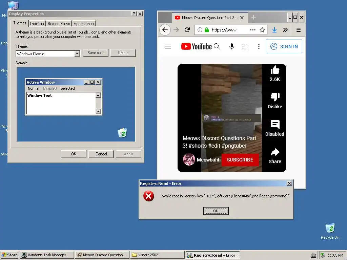Click the browser forward arrow
The width and height of the screenshot is (347, 260).
pos(176,30)
